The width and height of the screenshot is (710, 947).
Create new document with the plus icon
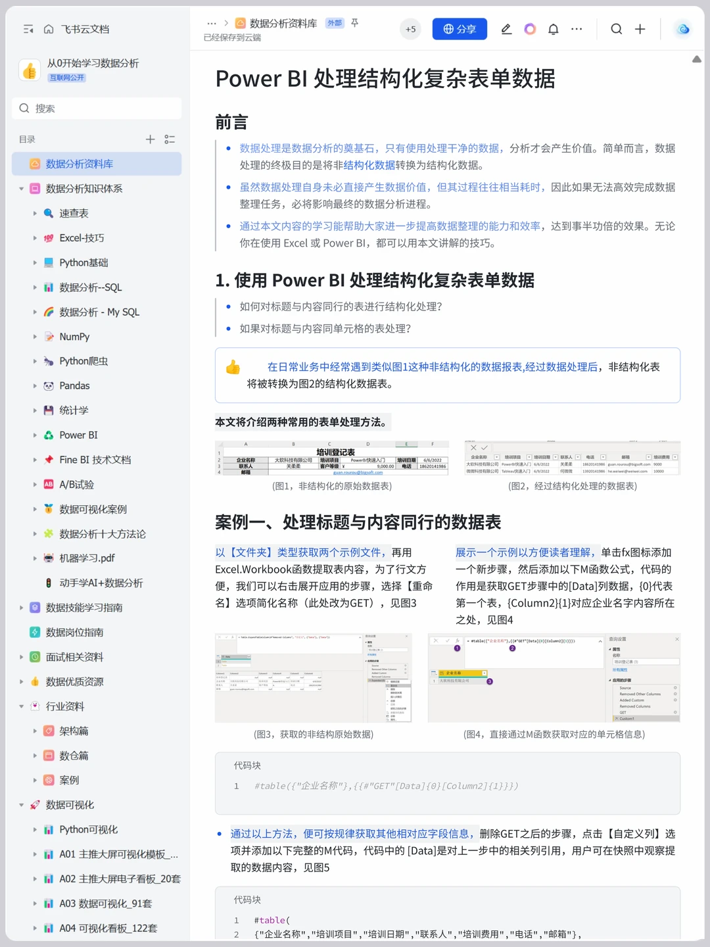point(639,29)
